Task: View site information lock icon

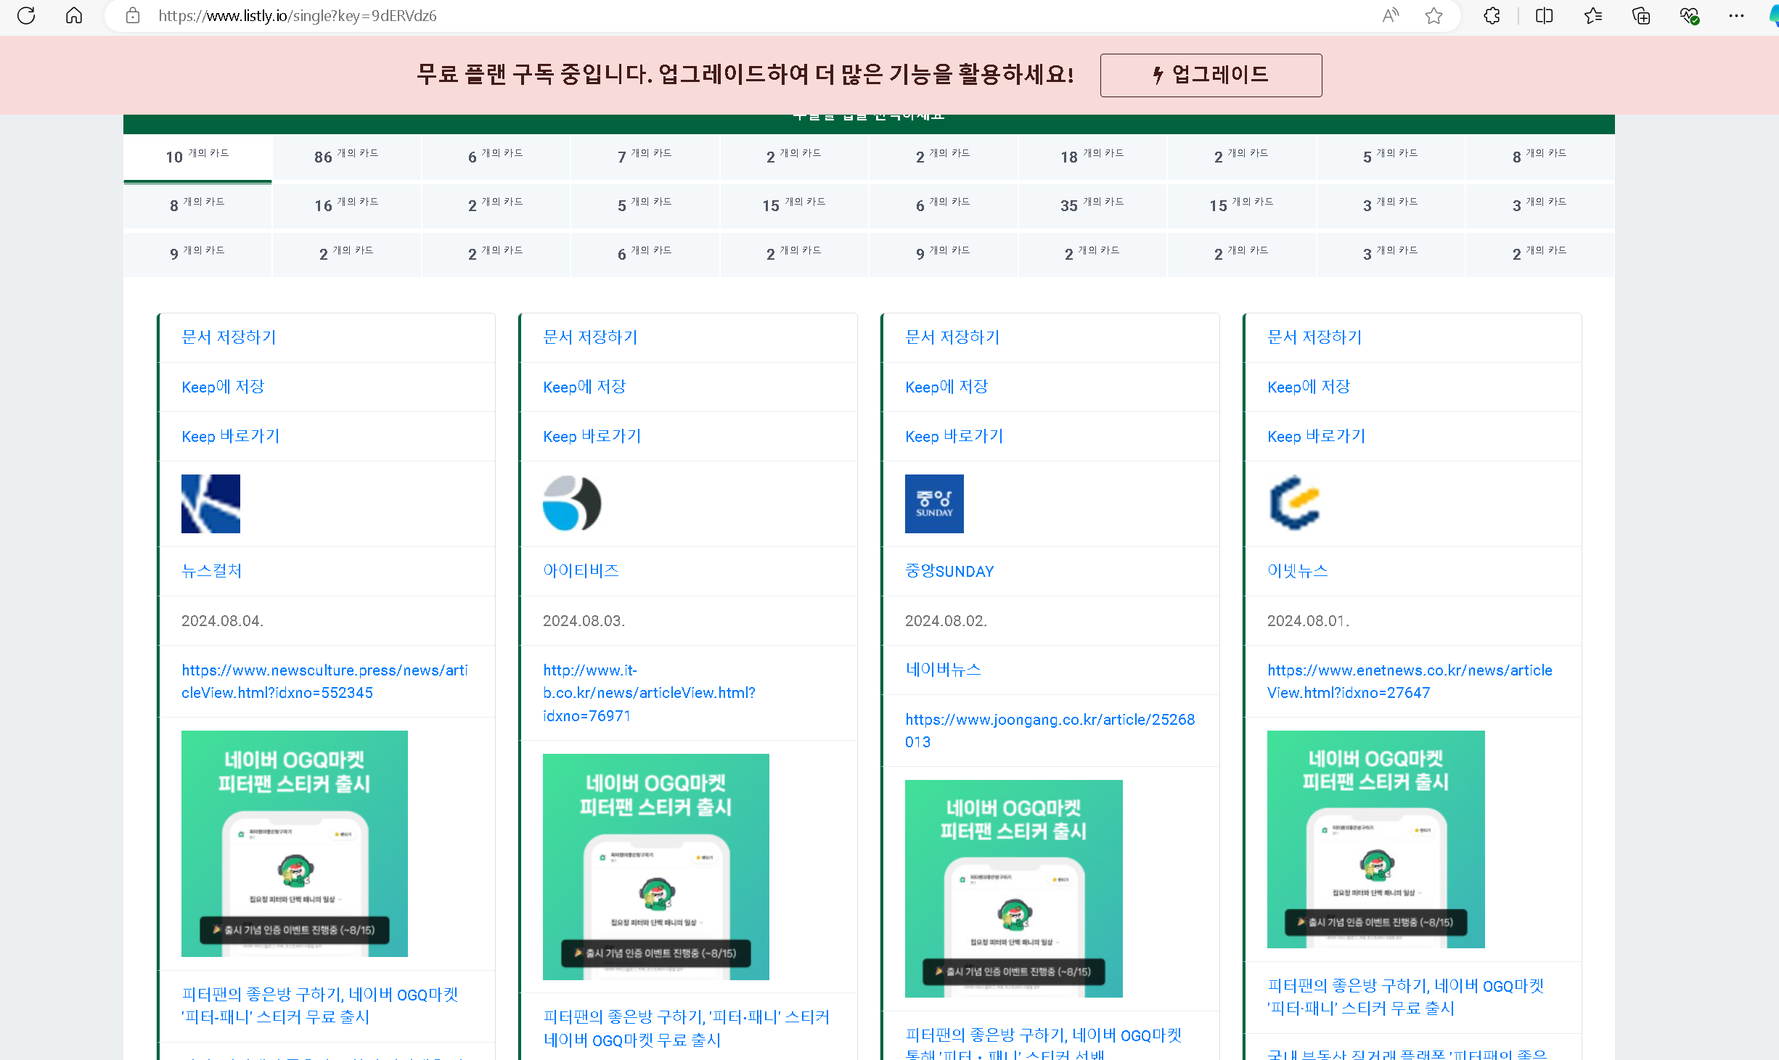Action: click(x=133, y=15)
